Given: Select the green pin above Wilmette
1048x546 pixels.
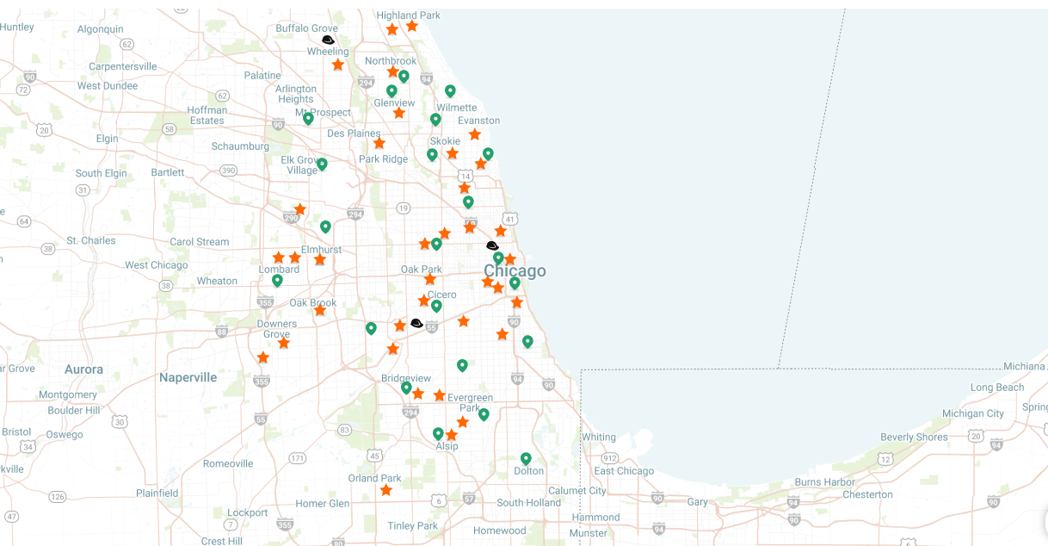Looking at the screenshot, I should tap(450, 90).
